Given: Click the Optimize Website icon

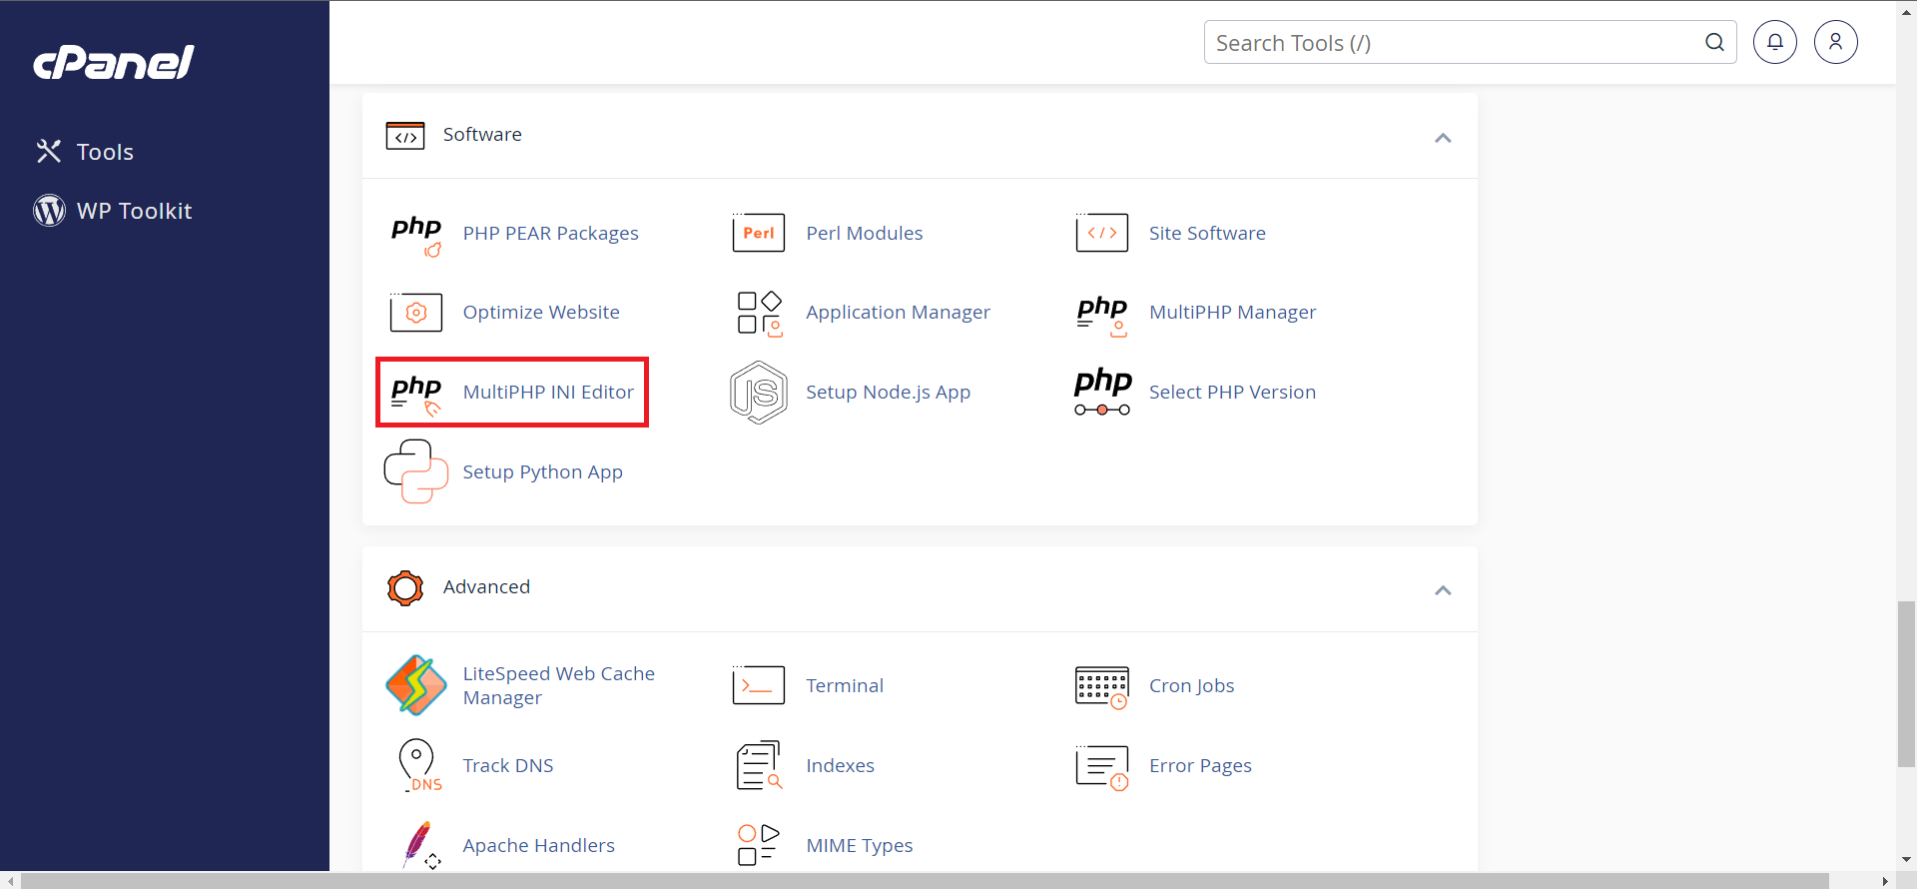Looking at the screenshot, I should (x=416, y=313).
